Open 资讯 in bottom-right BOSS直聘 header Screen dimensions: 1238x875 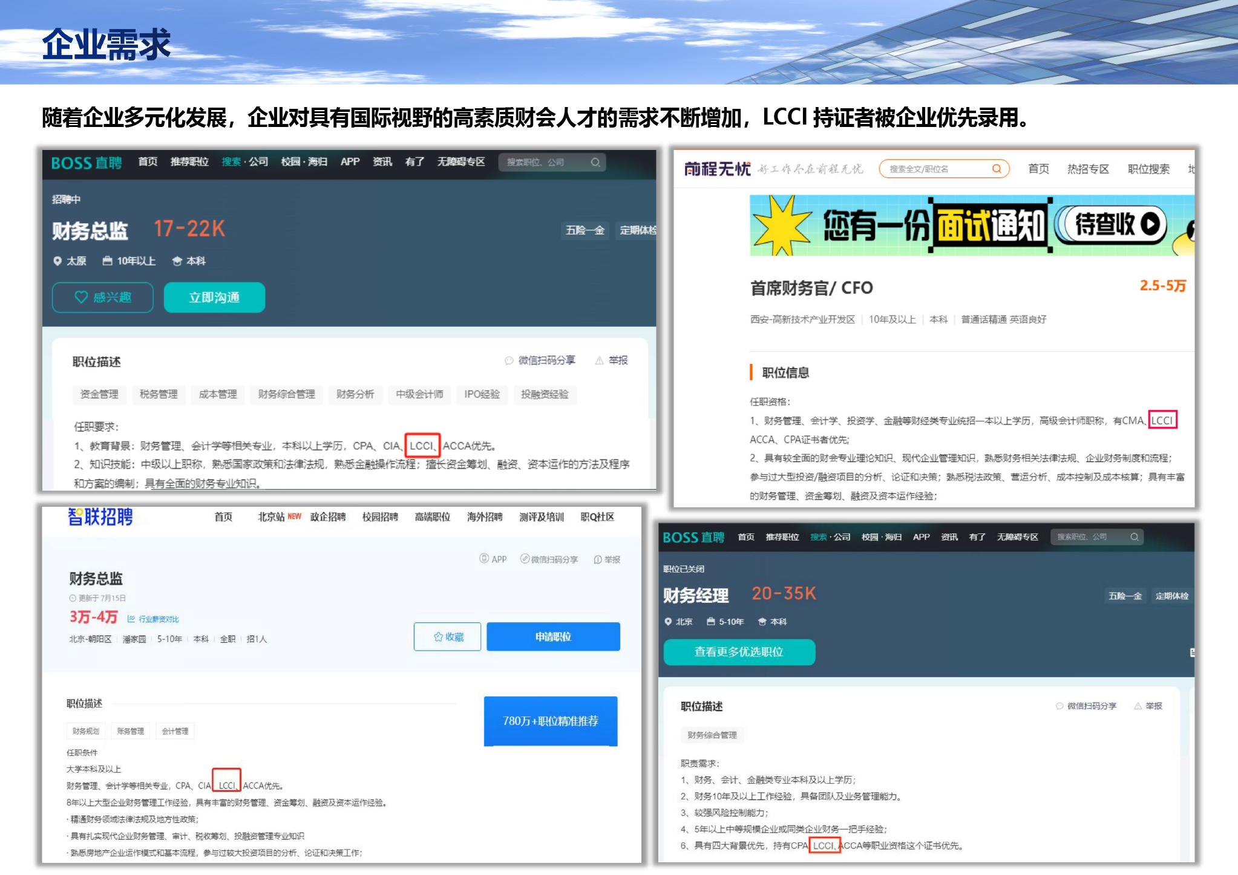[949, 536]
